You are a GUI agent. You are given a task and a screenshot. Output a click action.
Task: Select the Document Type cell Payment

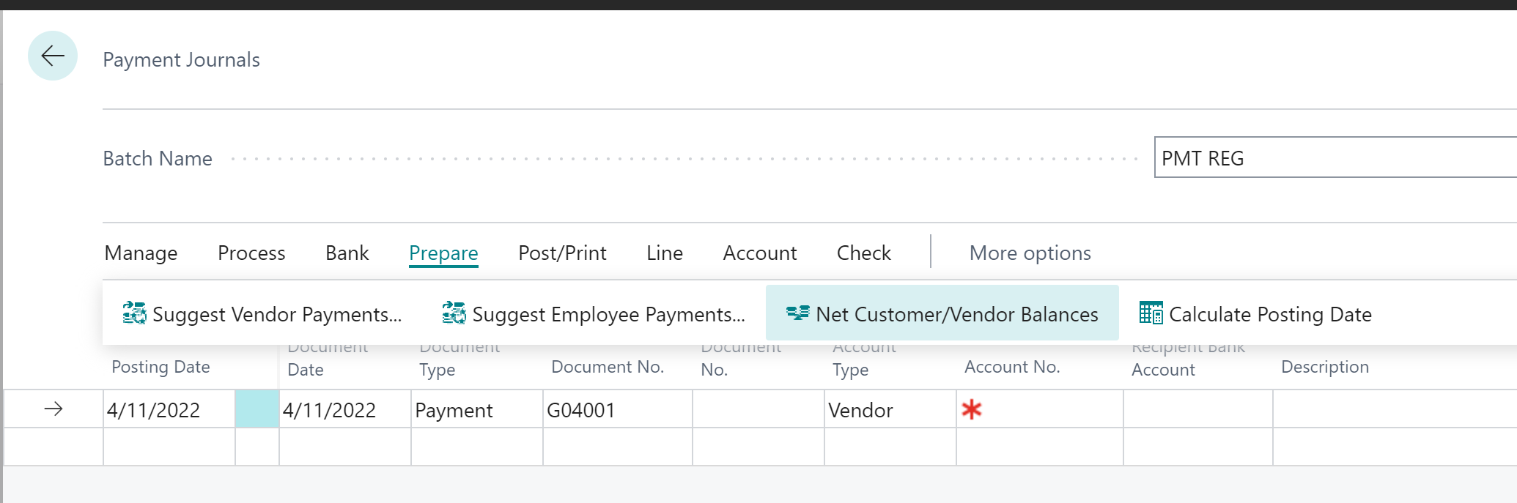[476, 409]
